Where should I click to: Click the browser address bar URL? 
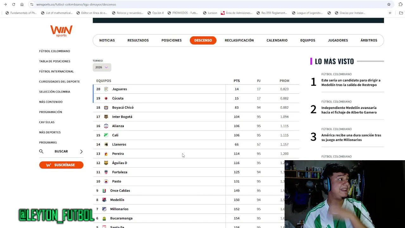[76, 4]
